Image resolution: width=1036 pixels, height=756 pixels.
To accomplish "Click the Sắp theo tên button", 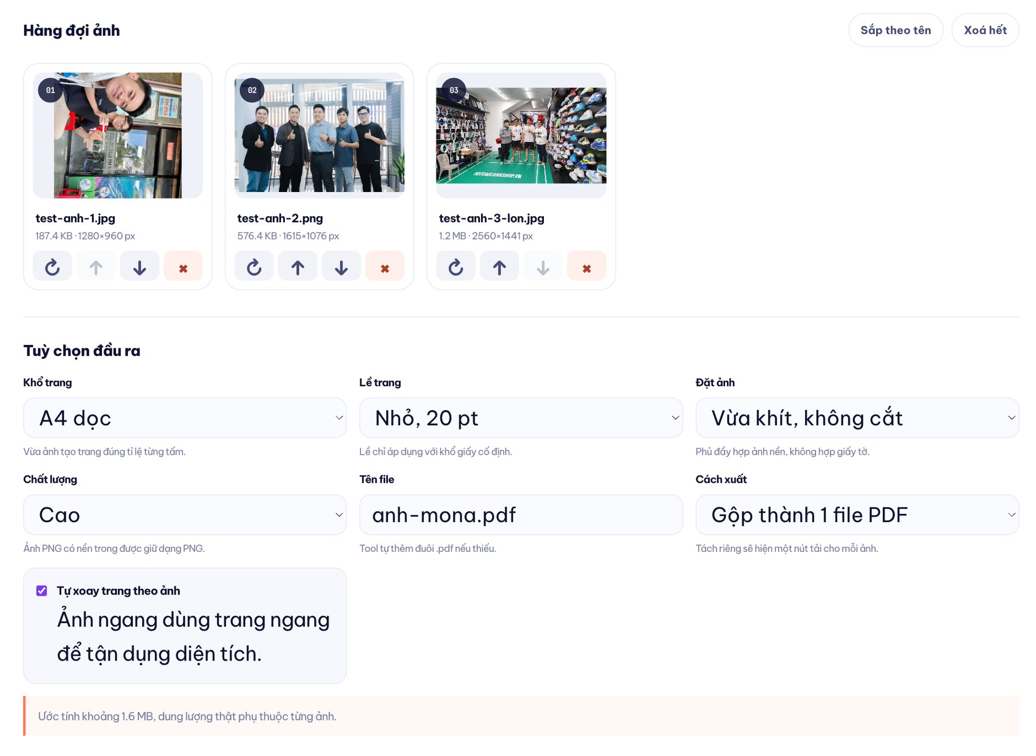I will pyautogui.click(x=896, y=30).
